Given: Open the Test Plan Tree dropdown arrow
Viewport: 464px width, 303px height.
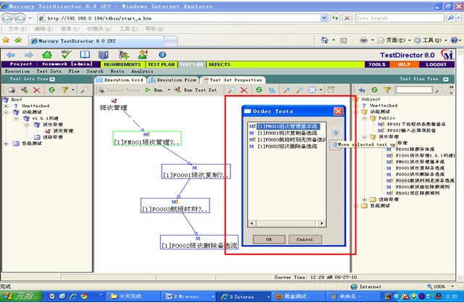Looking at the screenshot, I should 446,79.
